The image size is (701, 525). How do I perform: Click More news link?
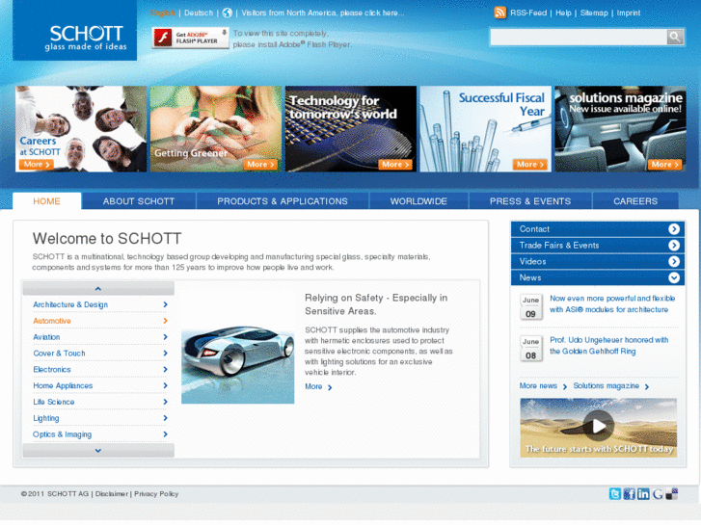[538, 385]
